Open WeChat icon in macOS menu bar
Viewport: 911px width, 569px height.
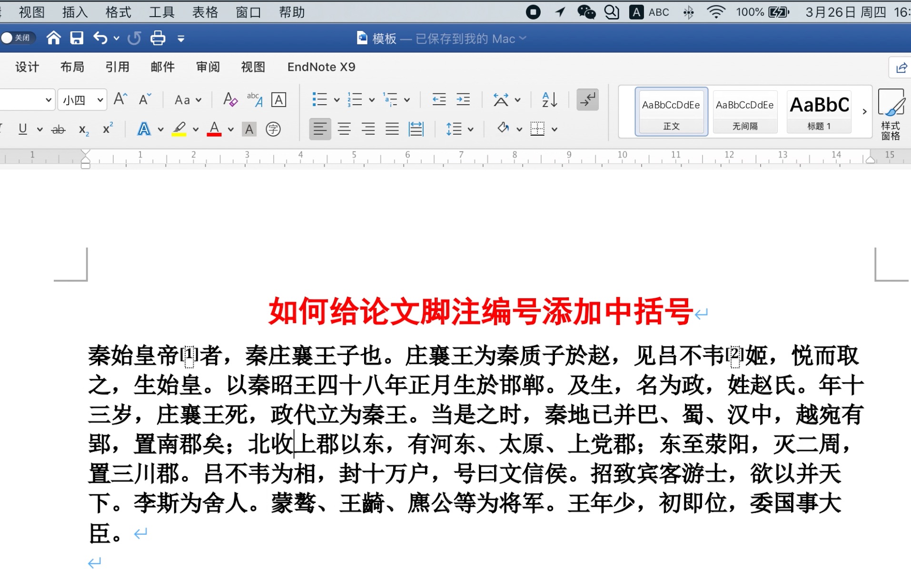[586, 12]
